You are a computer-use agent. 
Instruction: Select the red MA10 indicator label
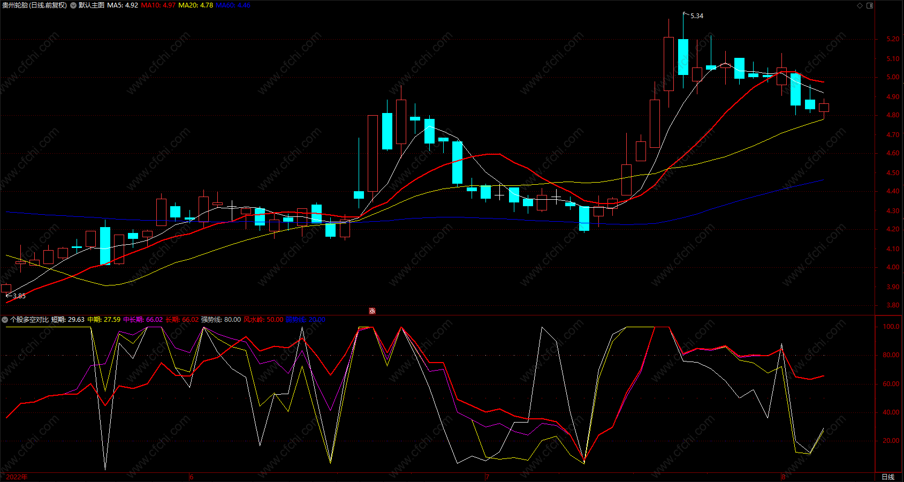point(158,5)
